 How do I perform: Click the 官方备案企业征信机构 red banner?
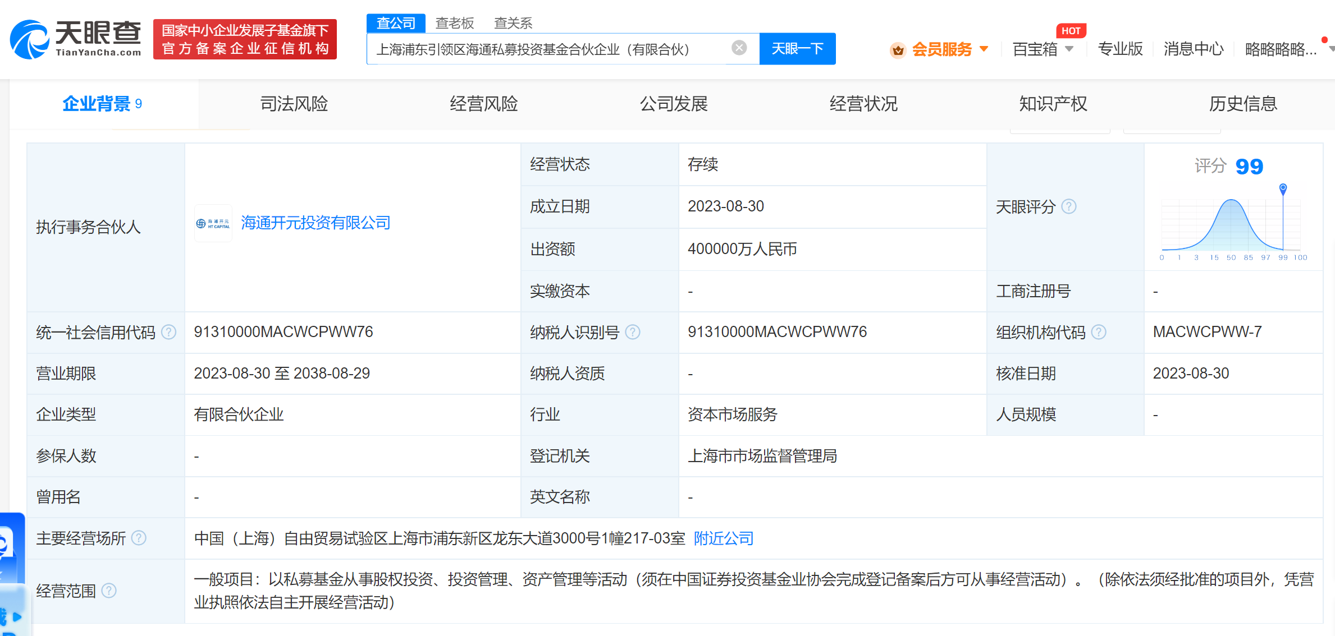click(245, 39)
